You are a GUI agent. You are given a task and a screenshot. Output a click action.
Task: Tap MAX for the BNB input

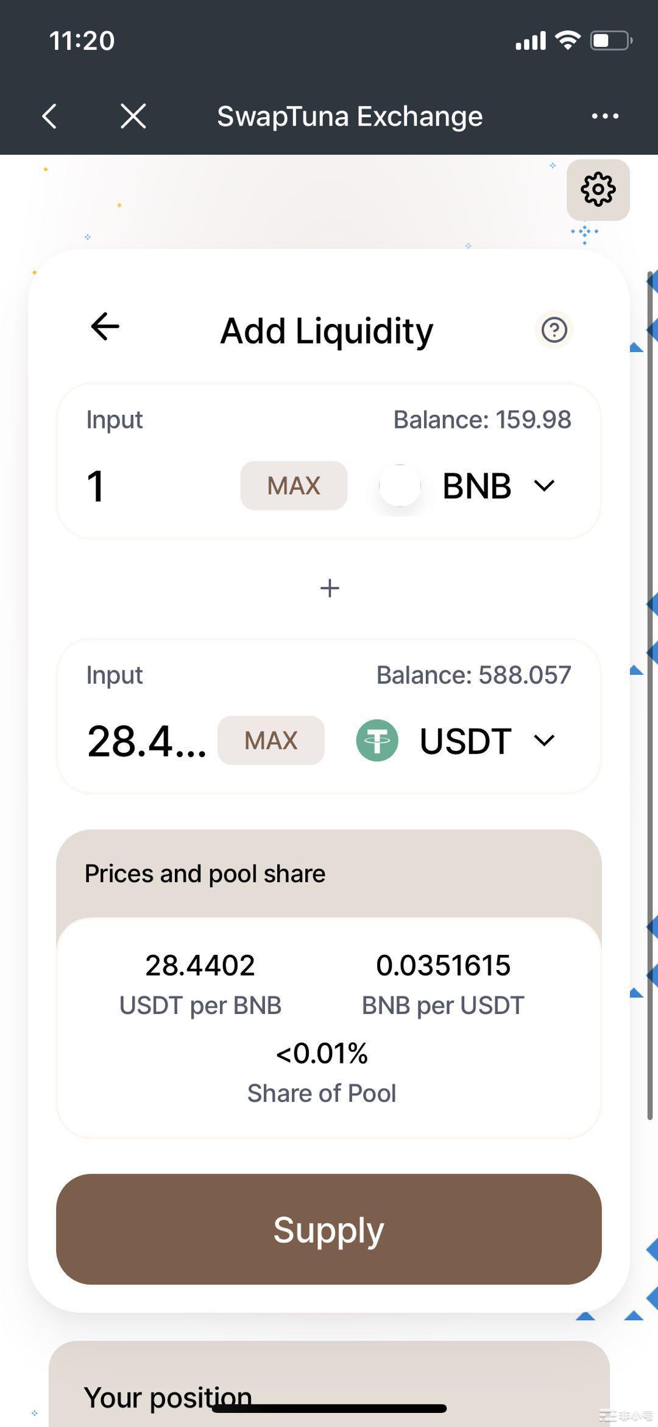[294, 486]
